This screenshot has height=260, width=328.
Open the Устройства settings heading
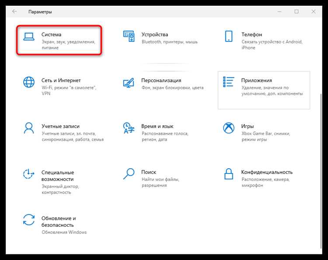point(154,34)
